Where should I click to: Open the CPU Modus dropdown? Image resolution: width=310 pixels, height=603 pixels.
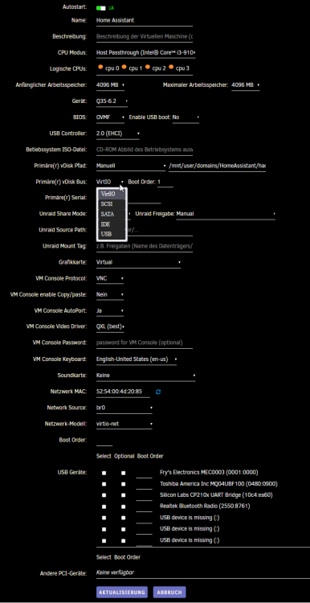tap(146, 52)
